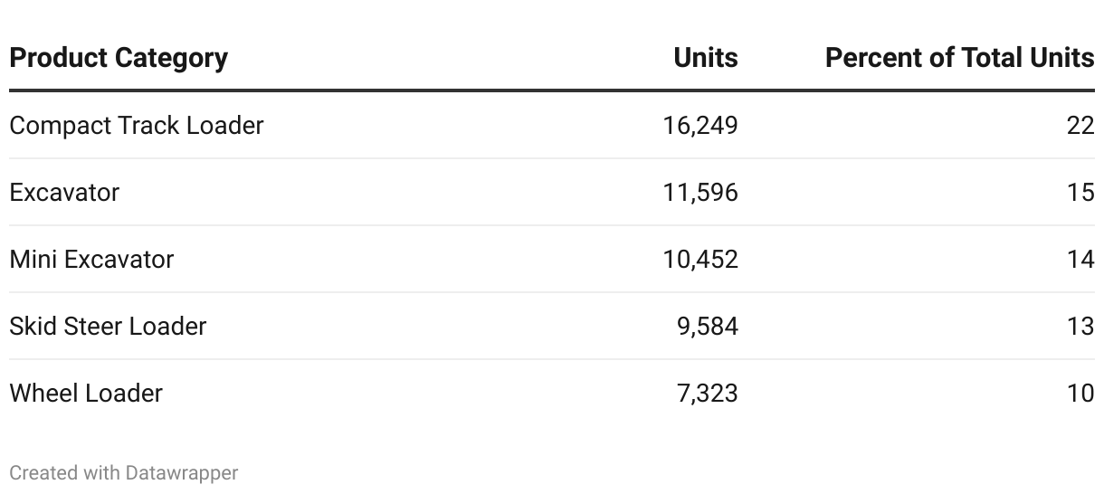The width and height of the screenshot is (1104, 494).
Task: Click the 7,323 units value
Action: coord(708,393)
